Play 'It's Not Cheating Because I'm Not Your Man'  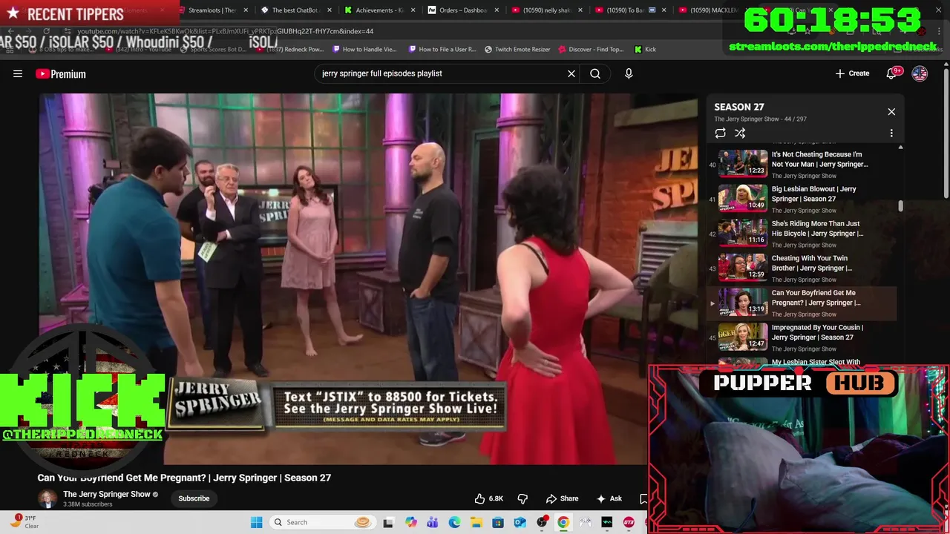[x=802, y=163]
